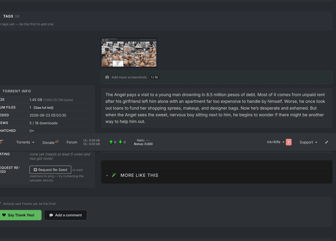
Task: Click the pin icon at navbar right
Action: [x=326, y=142]
